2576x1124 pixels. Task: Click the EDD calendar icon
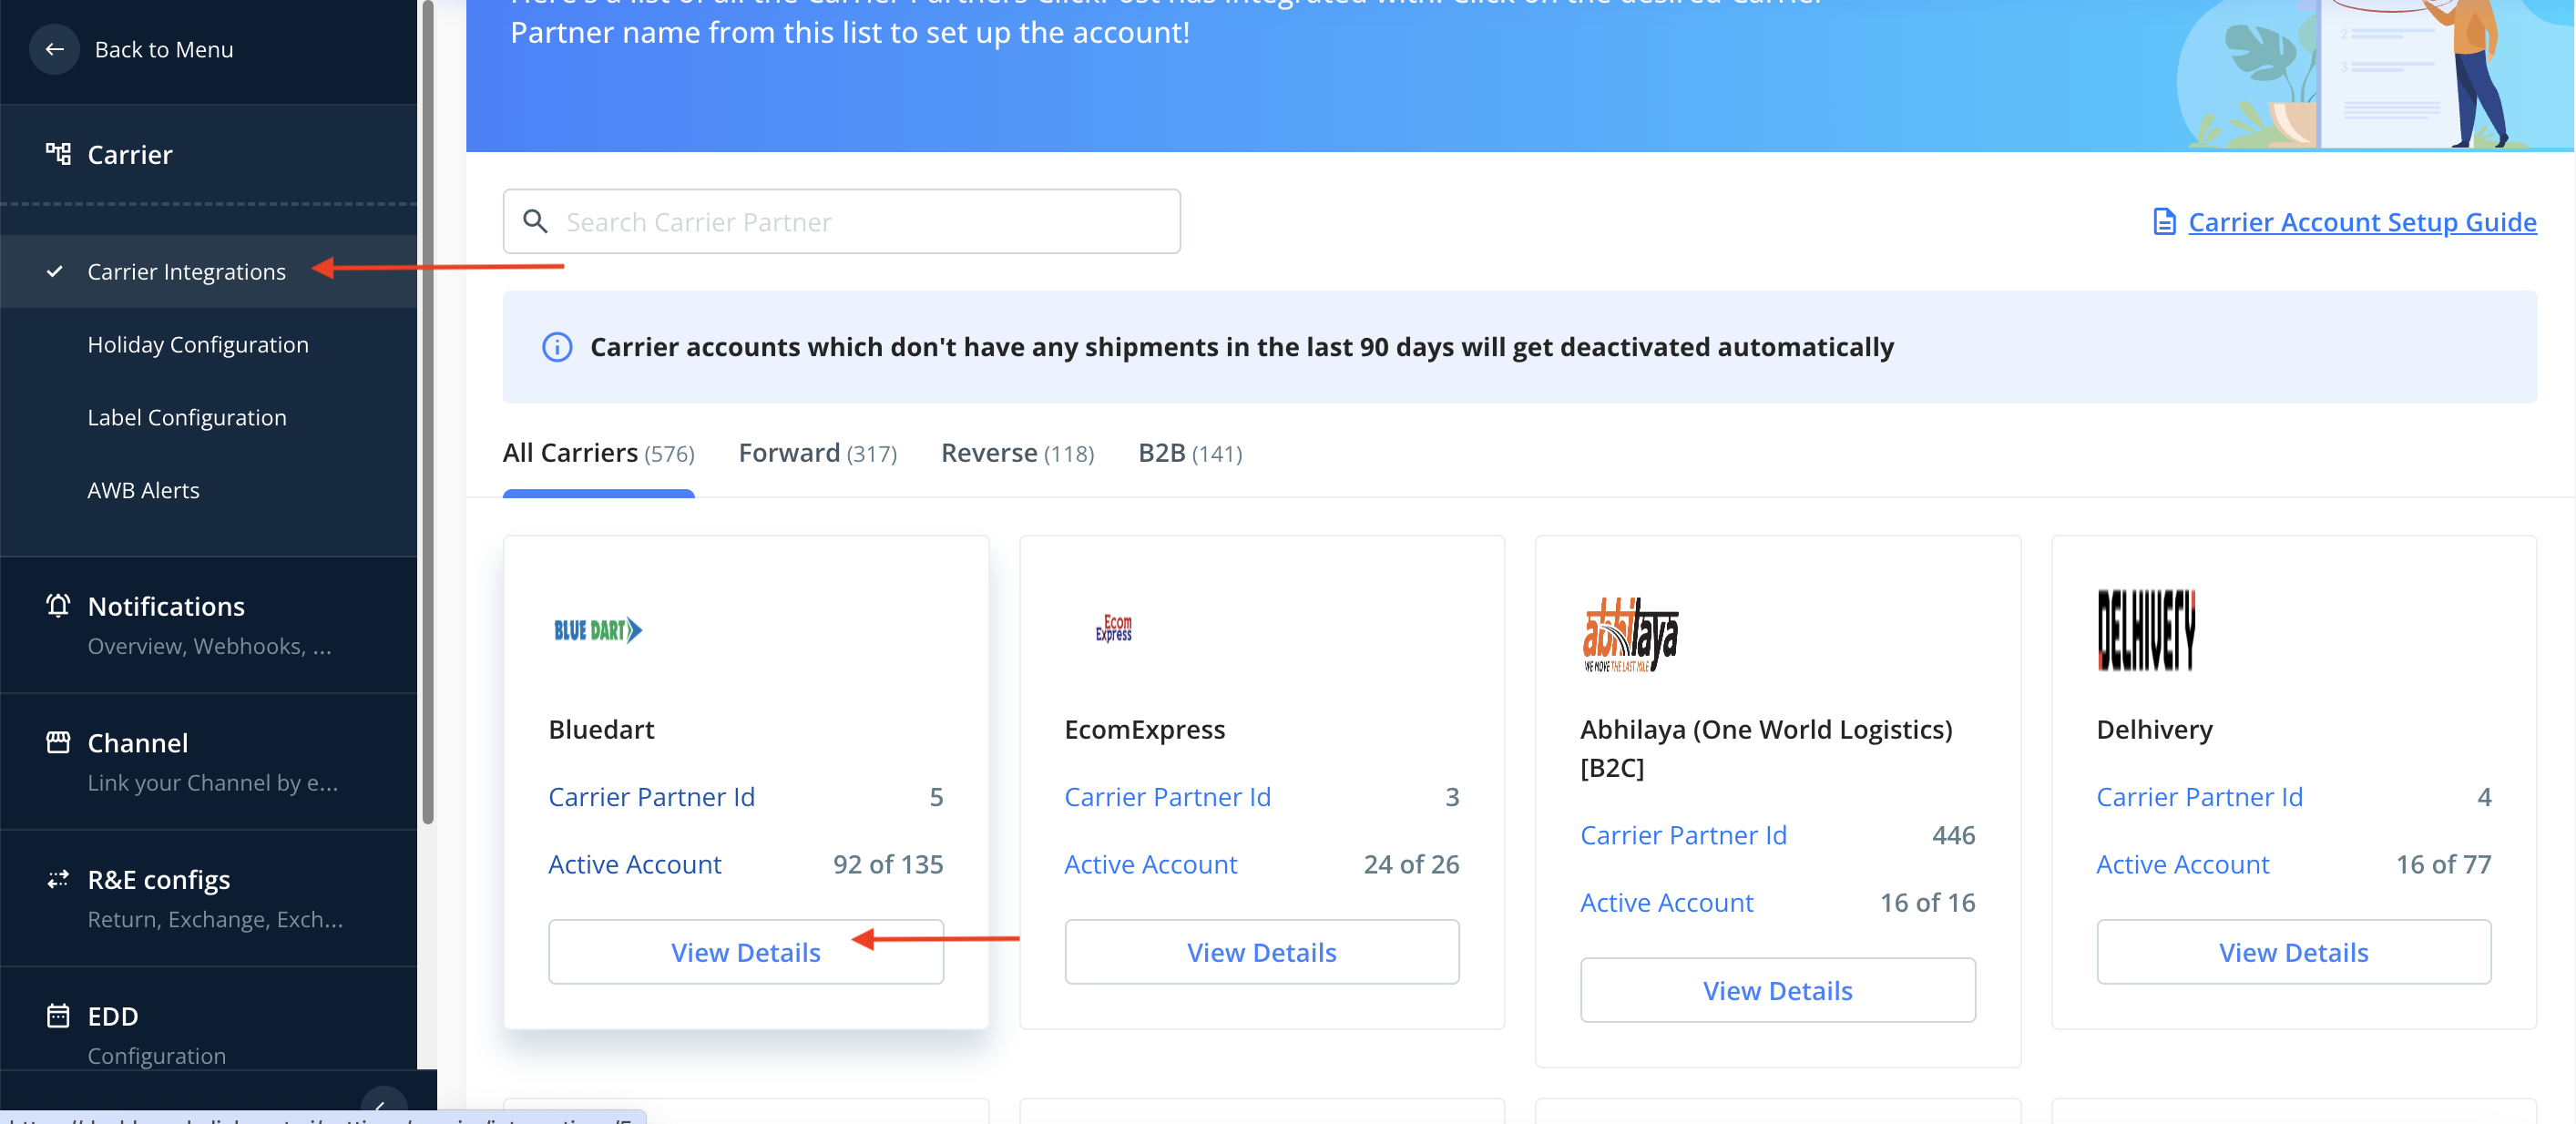pyautogui.click(x=58, y=1015)
